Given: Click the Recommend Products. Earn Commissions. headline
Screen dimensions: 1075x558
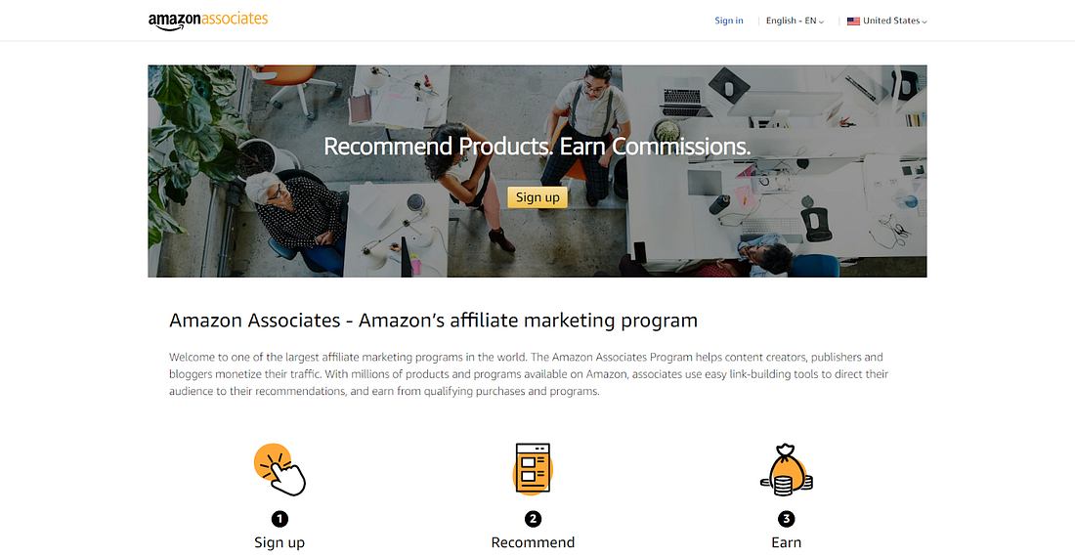Looking at the screenshot, I should (x=537, y=146).
